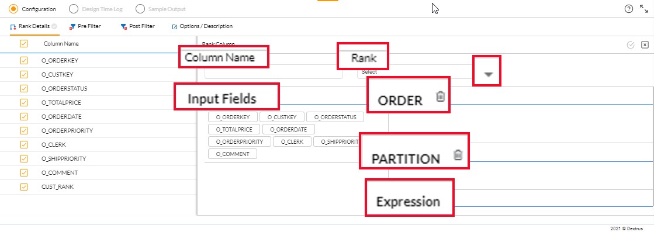This screenshot has height=232, width=654.
Task: Uncheck the O_ORDERSTATUS checkbox
Action: (x=24, y=88)
